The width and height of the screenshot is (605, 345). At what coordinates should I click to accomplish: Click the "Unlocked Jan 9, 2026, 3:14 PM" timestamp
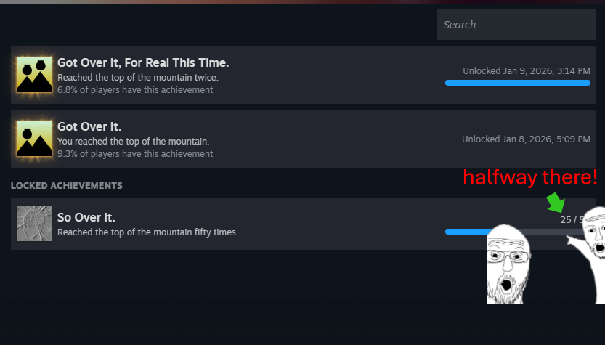point(526,70)
